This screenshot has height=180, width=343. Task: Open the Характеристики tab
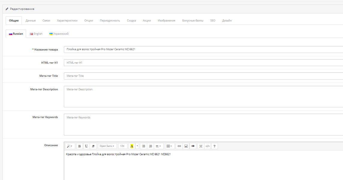pyautogui.click(x=67, y=21)
